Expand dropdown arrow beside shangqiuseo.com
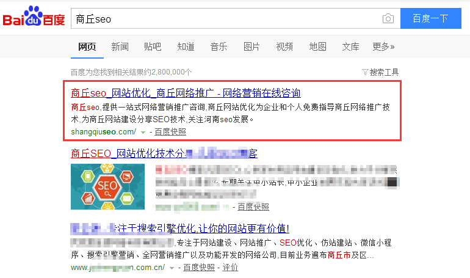This screenshot has width=470, height=278. pyautogui.click(x=143, y=132)
